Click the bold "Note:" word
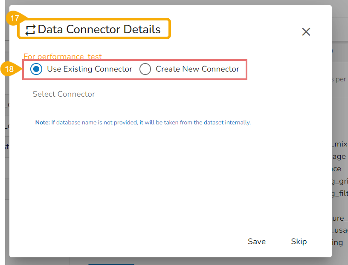The image size is (348, 265). [x=43, y=123]
